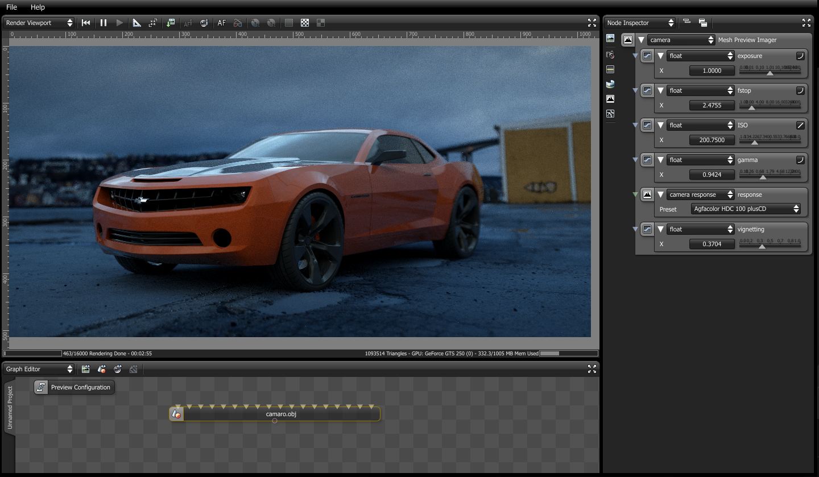Click the picture icon in Graph Editor toolbar

pyautogui.click(x=85, y=369)
